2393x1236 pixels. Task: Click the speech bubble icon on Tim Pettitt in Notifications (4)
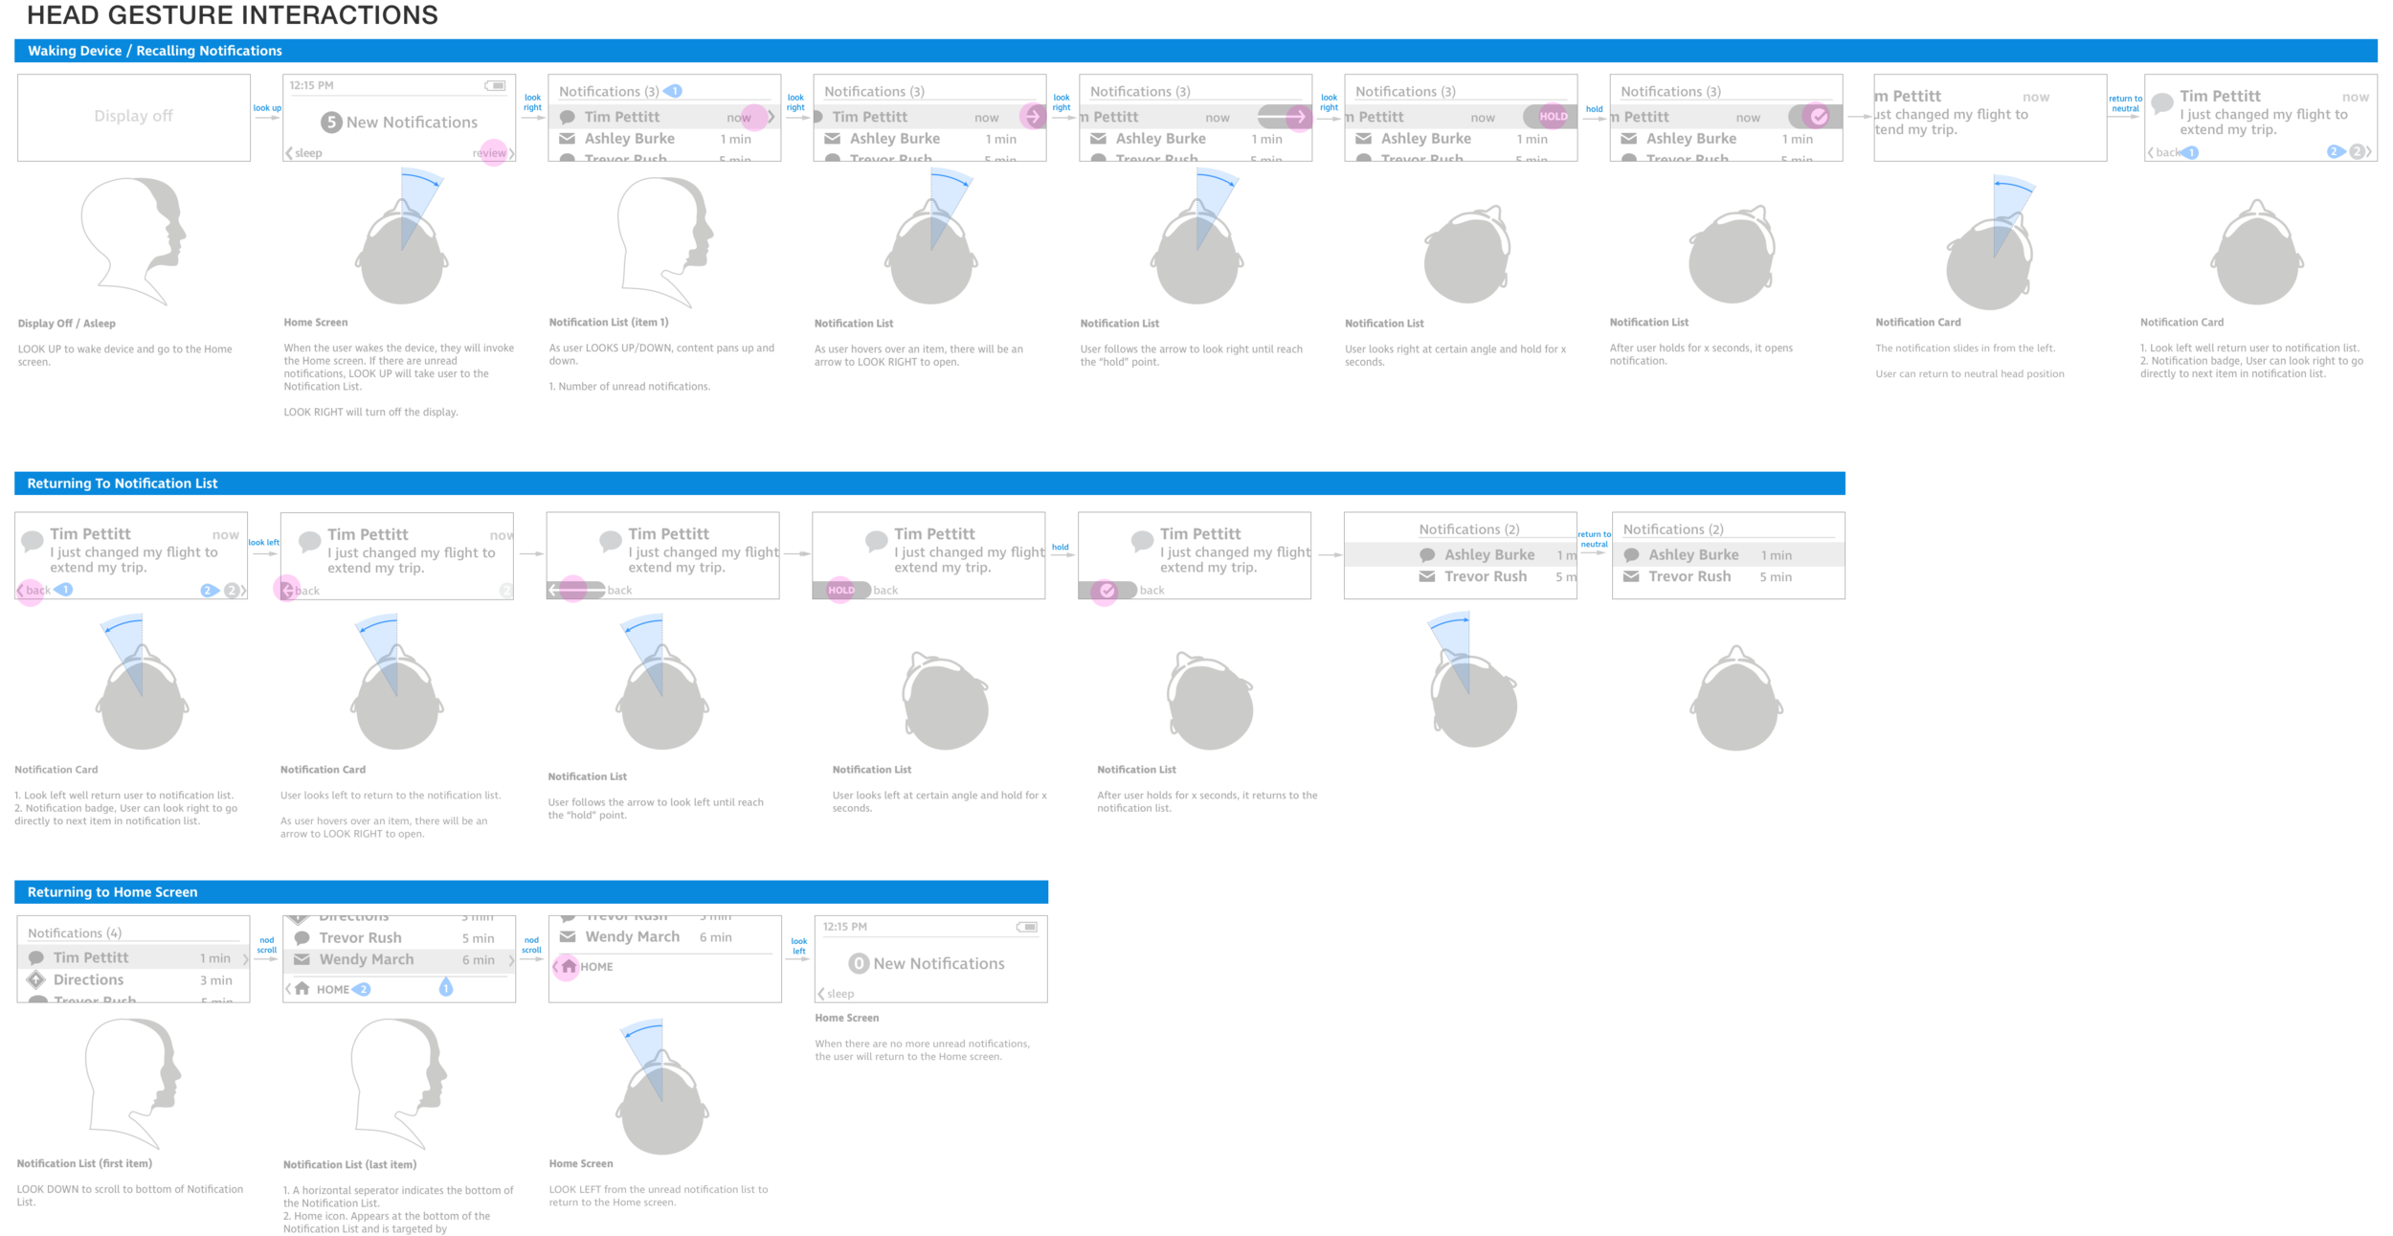coord(36,957)
